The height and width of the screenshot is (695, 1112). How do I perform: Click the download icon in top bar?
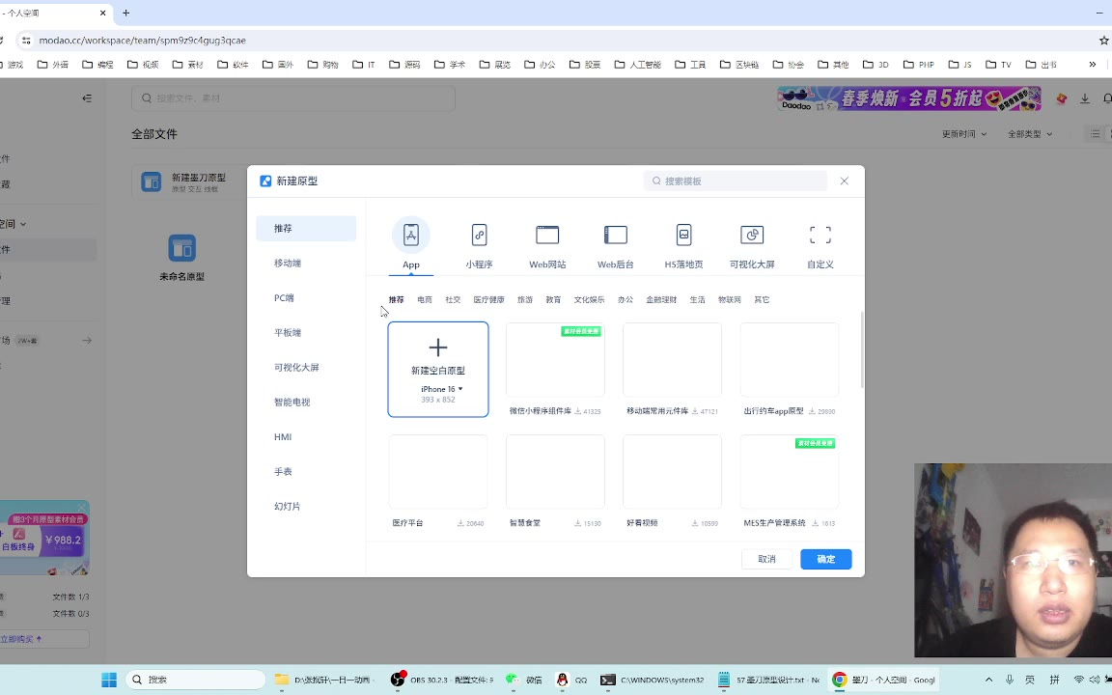pos(1084,98)
